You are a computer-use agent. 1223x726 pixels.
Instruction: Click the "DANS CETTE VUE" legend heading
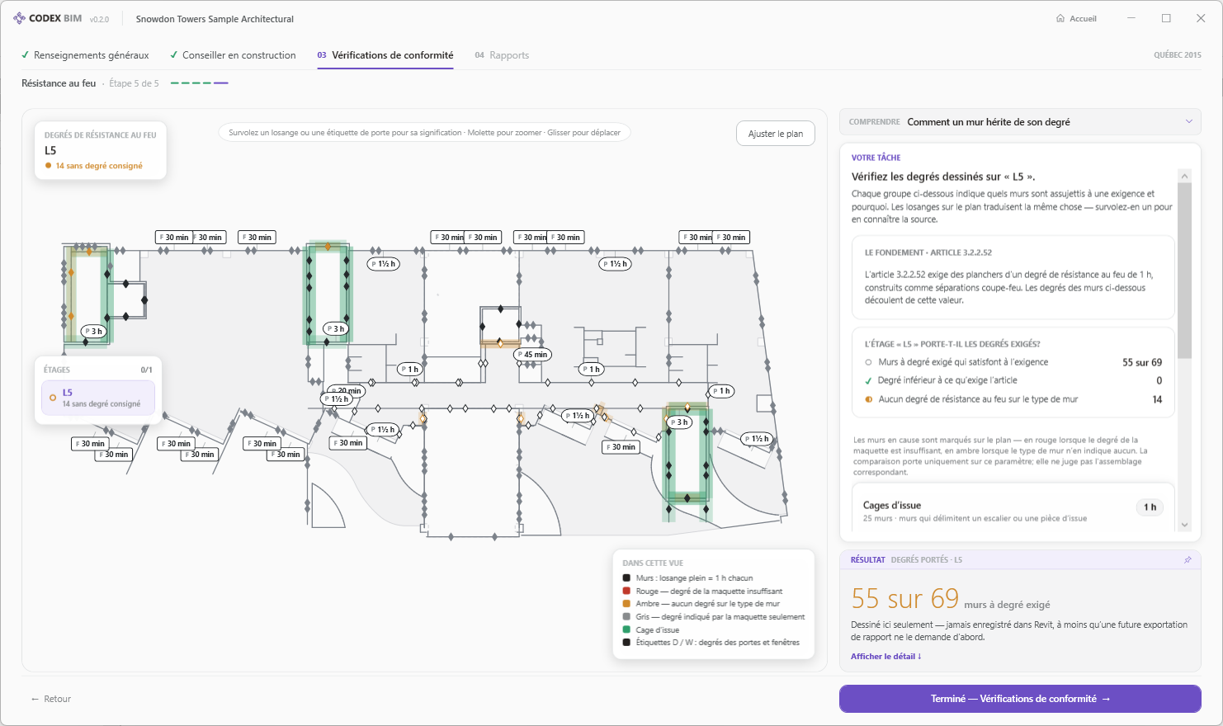[x=653, y=563]
